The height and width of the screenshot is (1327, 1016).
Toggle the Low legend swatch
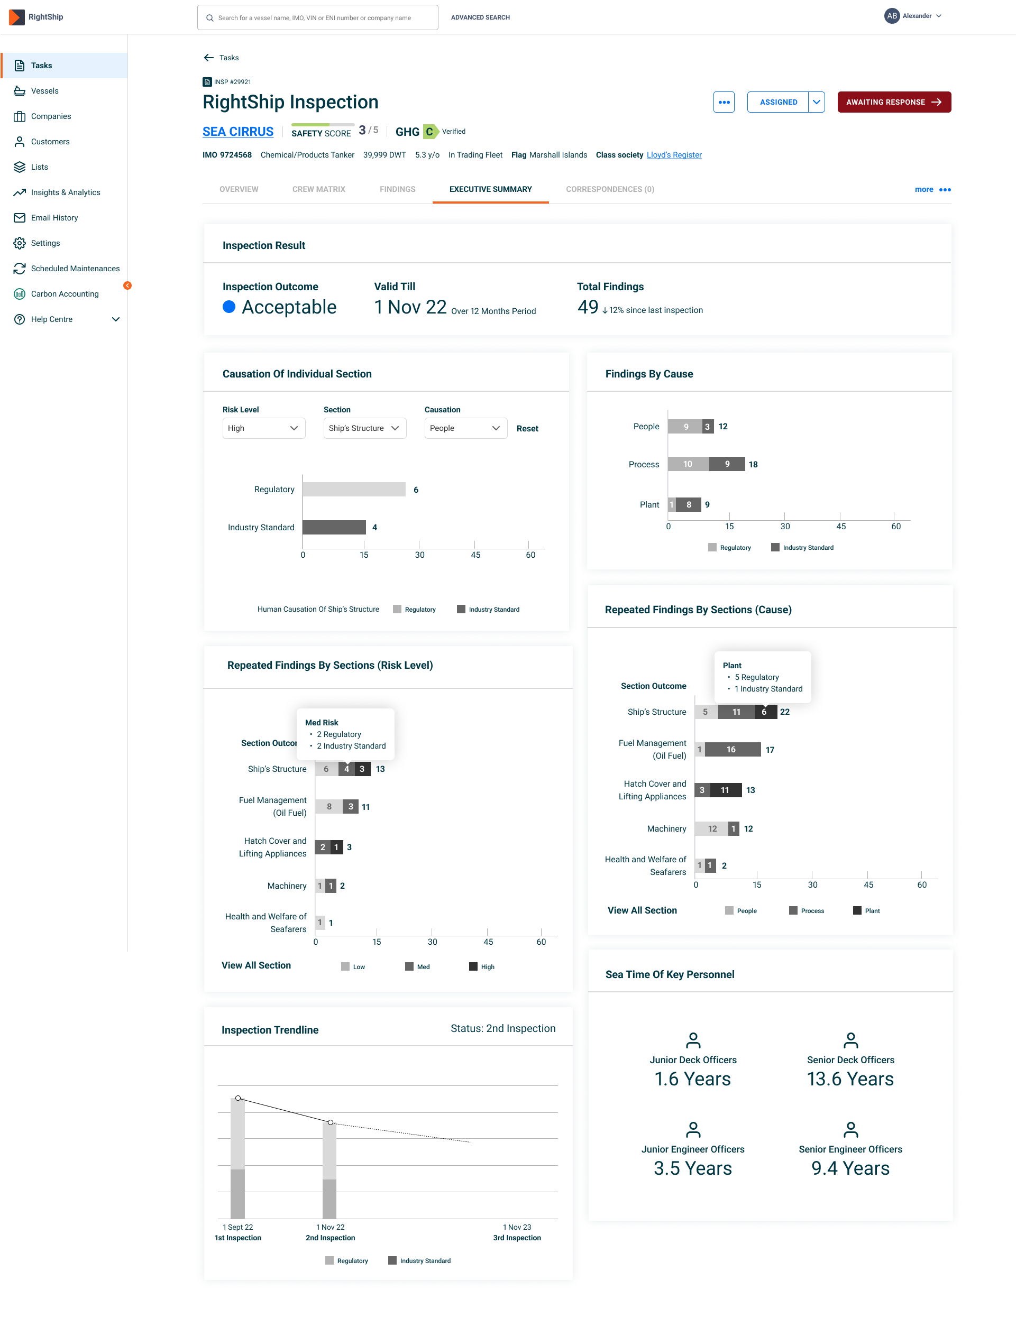(345, 966)
